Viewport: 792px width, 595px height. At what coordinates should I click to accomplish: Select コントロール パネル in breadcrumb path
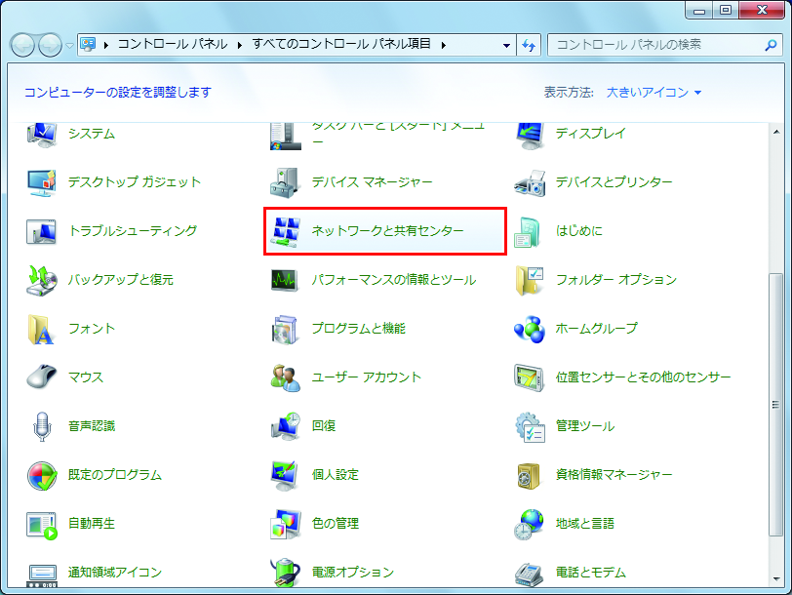pyautogui.click(x=172, y=45)
